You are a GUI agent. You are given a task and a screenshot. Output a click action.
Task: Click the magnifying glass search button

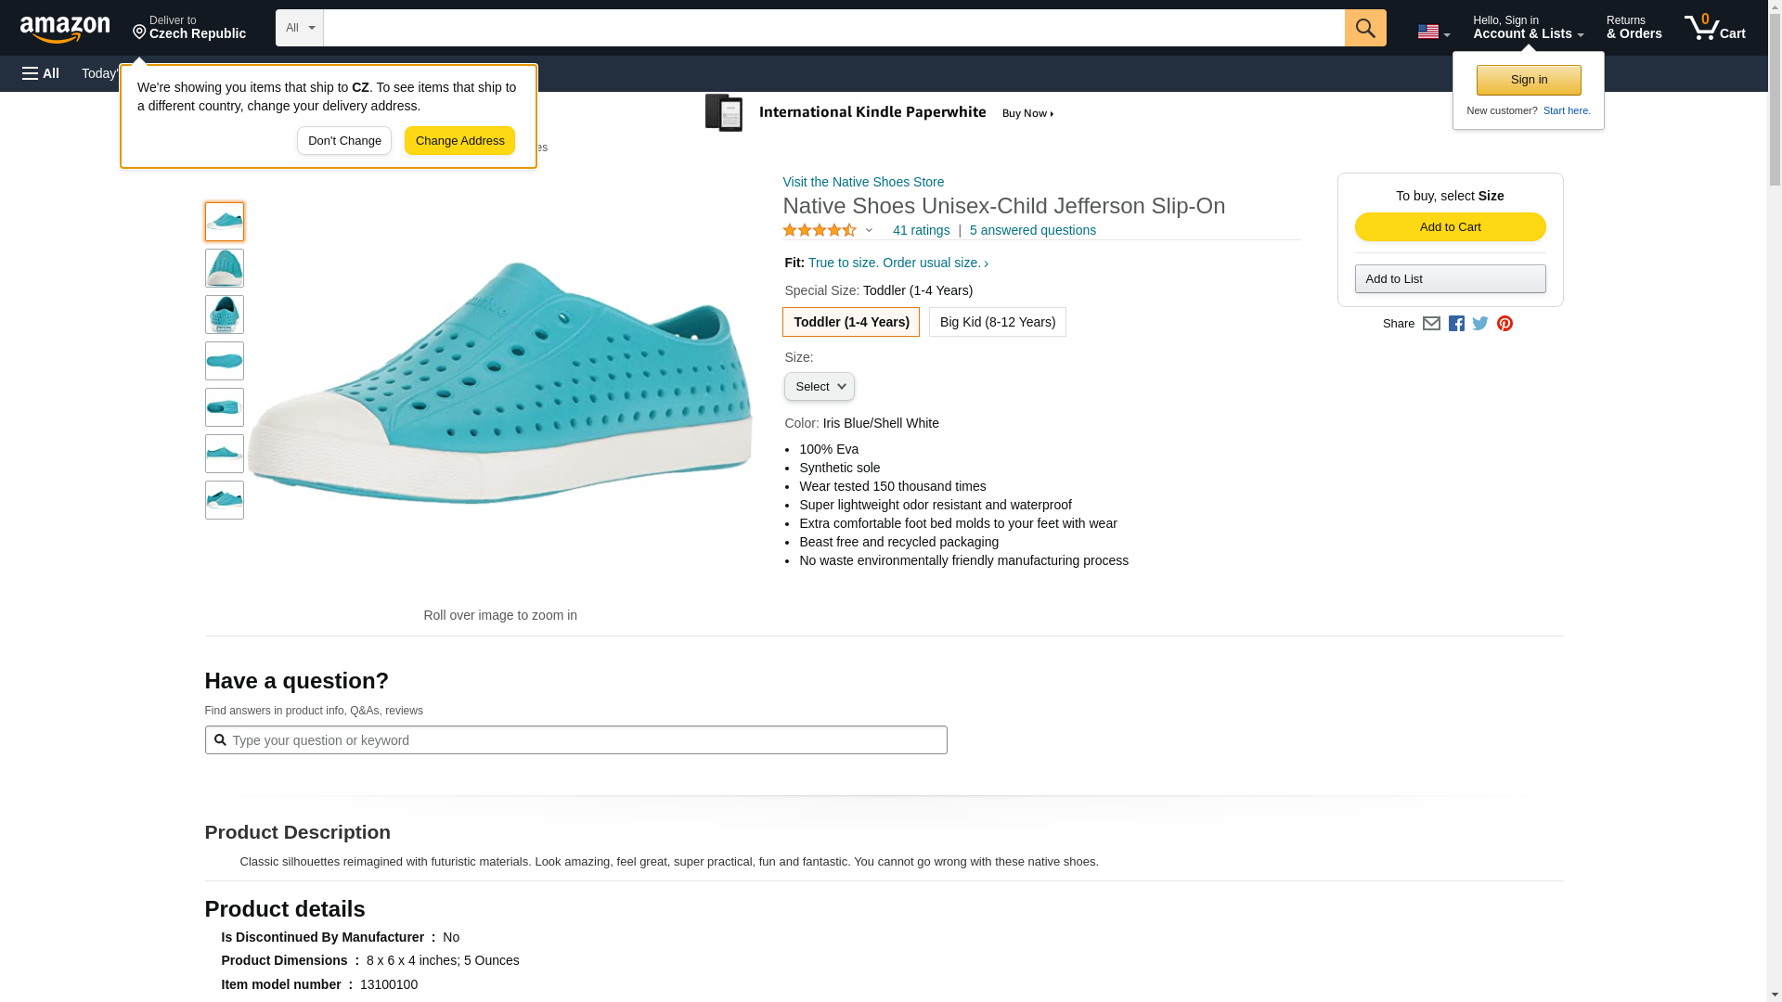1364,28
